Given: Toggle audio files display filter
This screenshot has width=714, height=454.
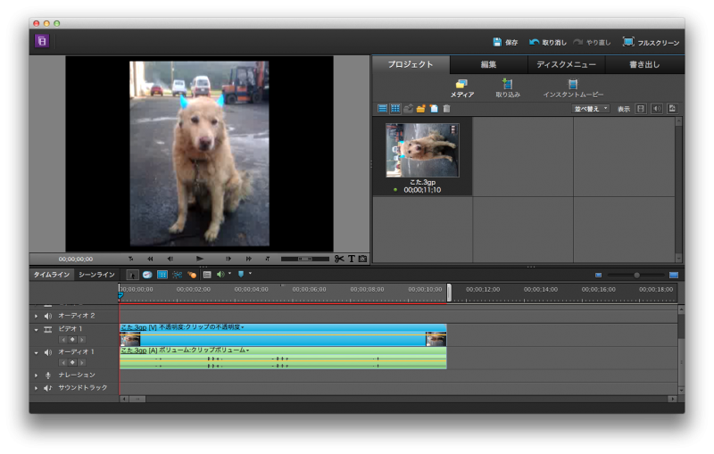Looking at the screenshot, I should point(657,109).
